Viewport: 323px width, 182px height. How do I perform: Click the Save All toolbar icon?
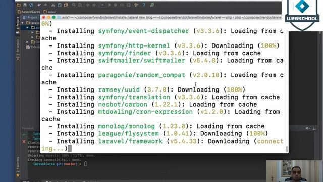tap(25, 5)
